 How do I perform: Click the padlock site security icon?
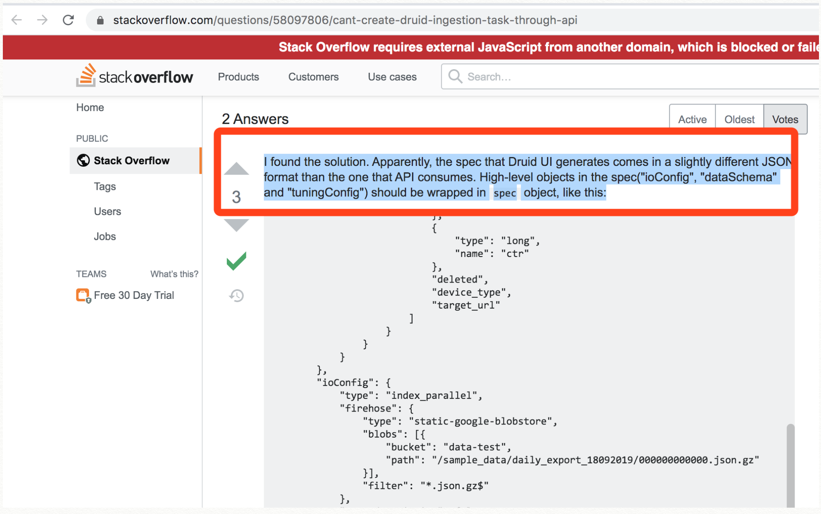[x=100, y=20]
